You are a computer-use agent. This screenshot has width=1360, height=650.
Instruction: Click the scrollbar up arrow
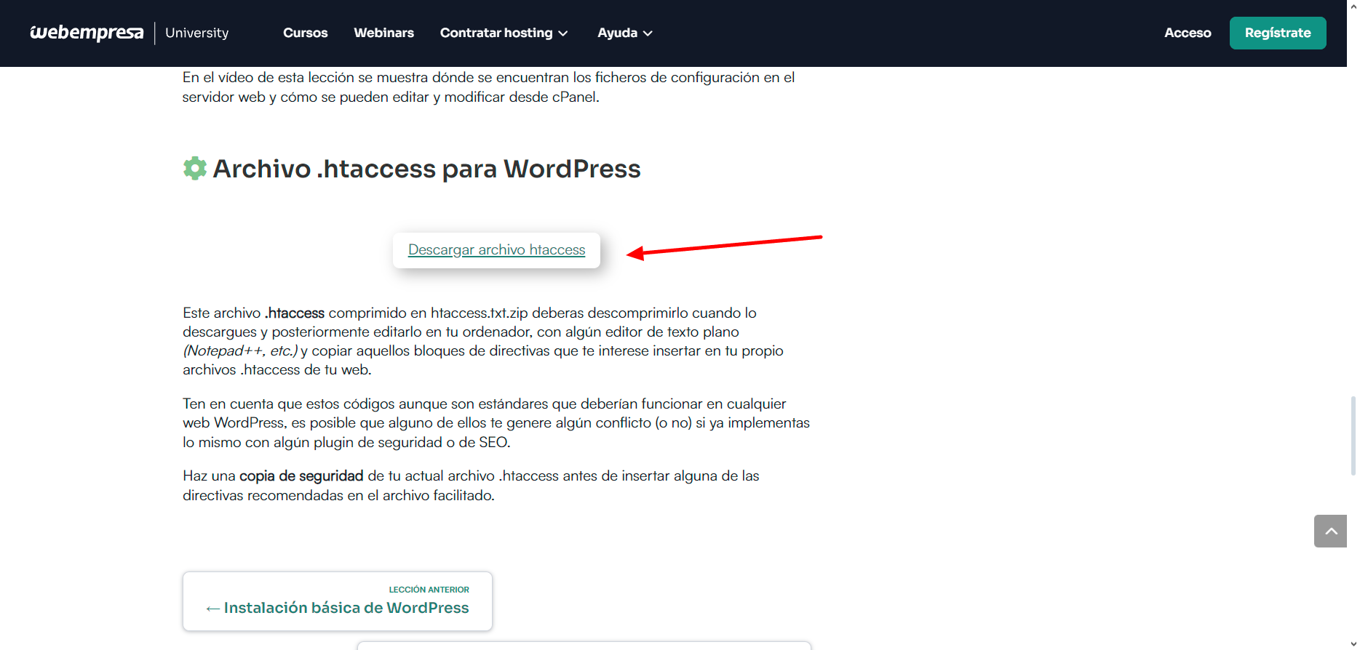pyautogui.click(x=1353, y=6)
